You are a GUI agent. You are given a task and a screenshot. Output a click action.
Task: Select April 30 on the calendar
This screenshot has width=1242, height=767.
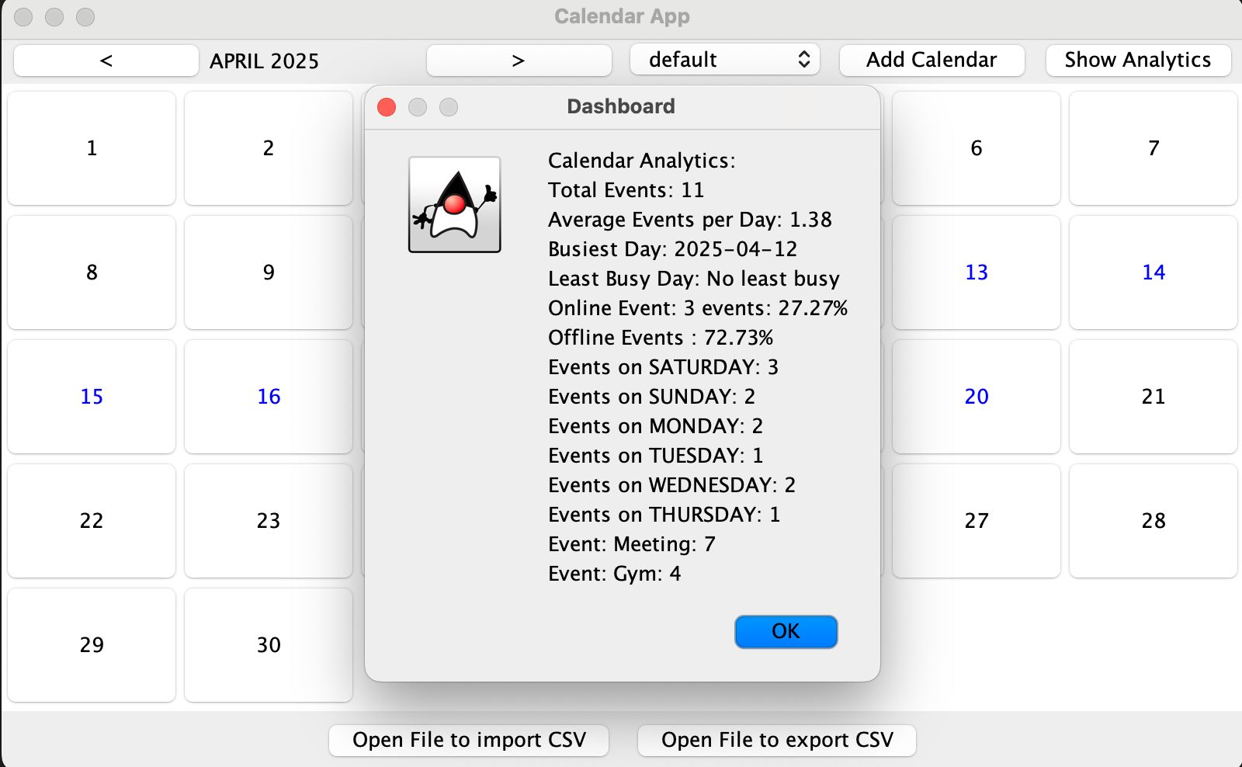click(x=268, y=645)
